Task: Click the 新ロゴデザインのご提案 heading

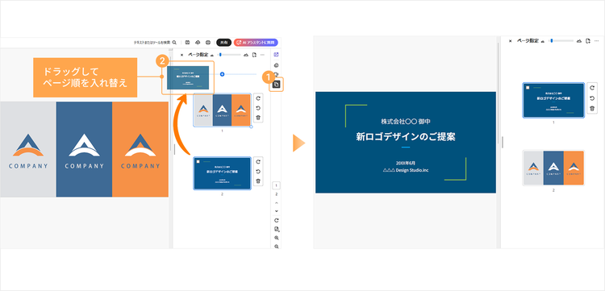Action: point(406,136)
